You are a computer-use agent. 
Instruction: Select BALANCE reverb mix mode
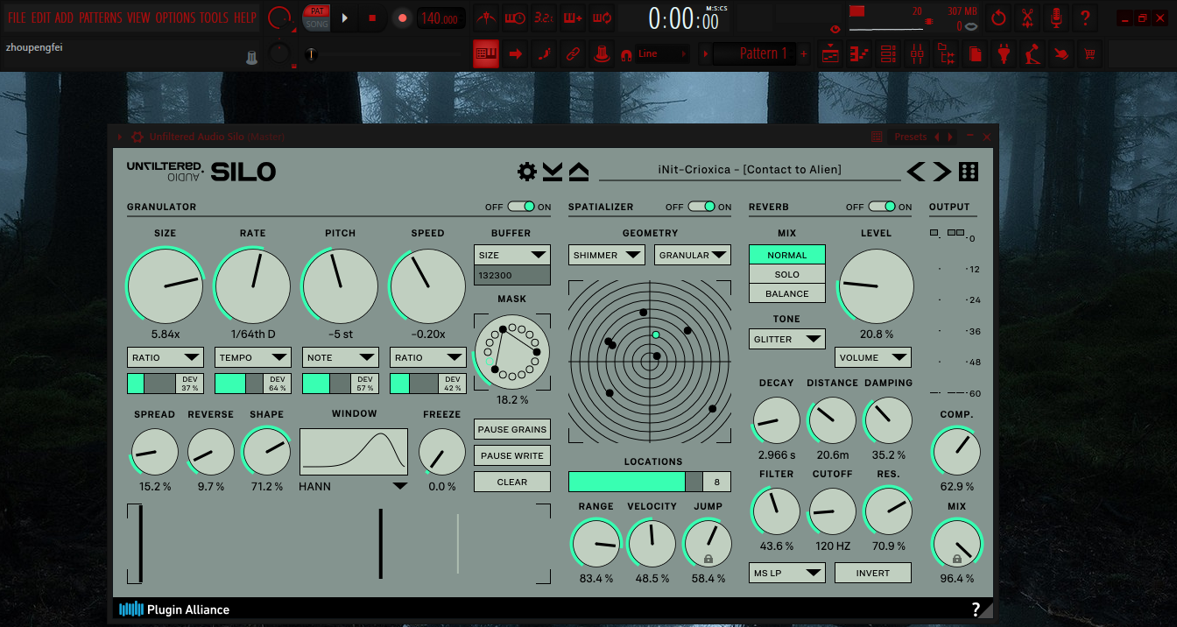pos(787,293)
